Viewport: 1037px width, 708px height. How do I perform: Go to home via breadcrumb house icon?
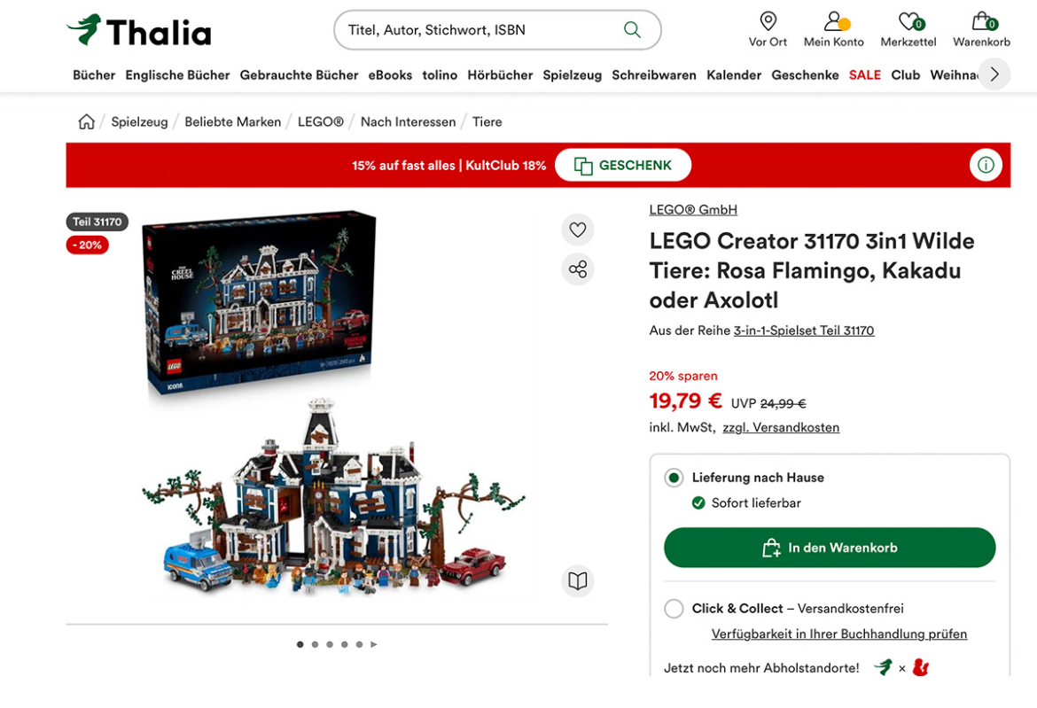[x=87, y=121]
